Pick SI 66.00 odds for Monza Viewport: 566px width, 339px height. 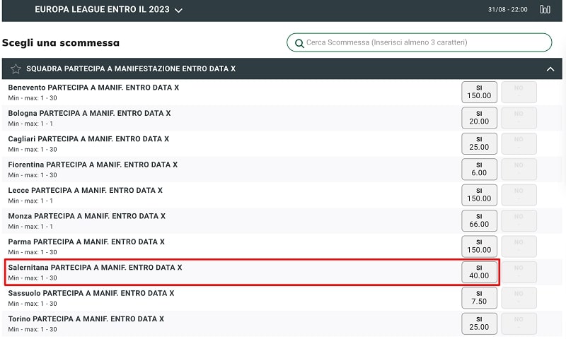coord(479,220)
